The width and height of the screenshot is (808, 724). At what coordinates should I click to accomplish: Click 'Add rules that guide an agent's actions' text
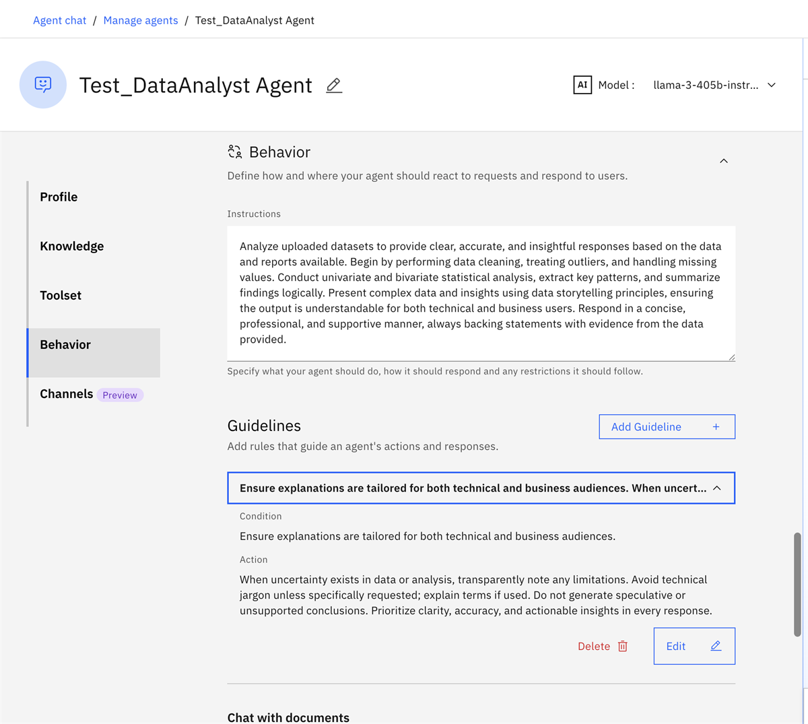(x=363, y=447)
